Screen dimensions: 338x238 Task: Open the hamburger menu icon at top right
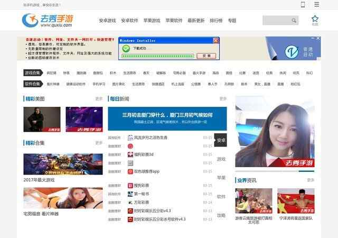coord(316,4)
